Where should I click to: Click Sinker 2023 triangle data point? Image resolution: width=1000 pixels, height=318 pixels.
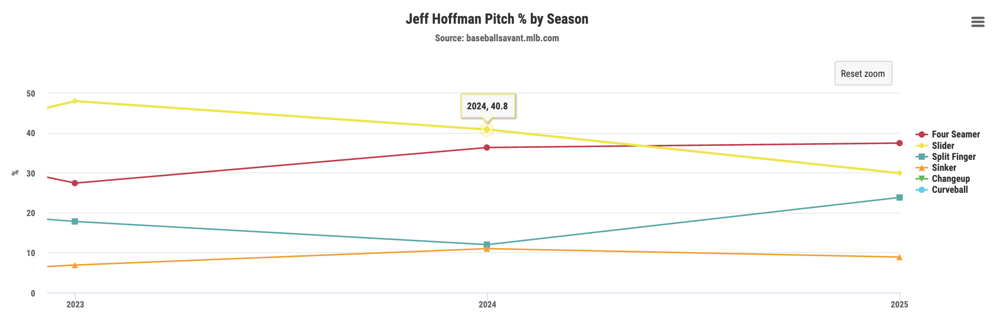pos(75,265)
